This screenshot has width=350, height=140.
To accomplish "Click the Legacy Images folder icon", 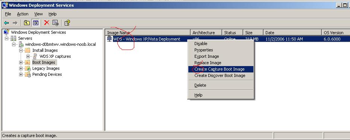I will 28,68.
